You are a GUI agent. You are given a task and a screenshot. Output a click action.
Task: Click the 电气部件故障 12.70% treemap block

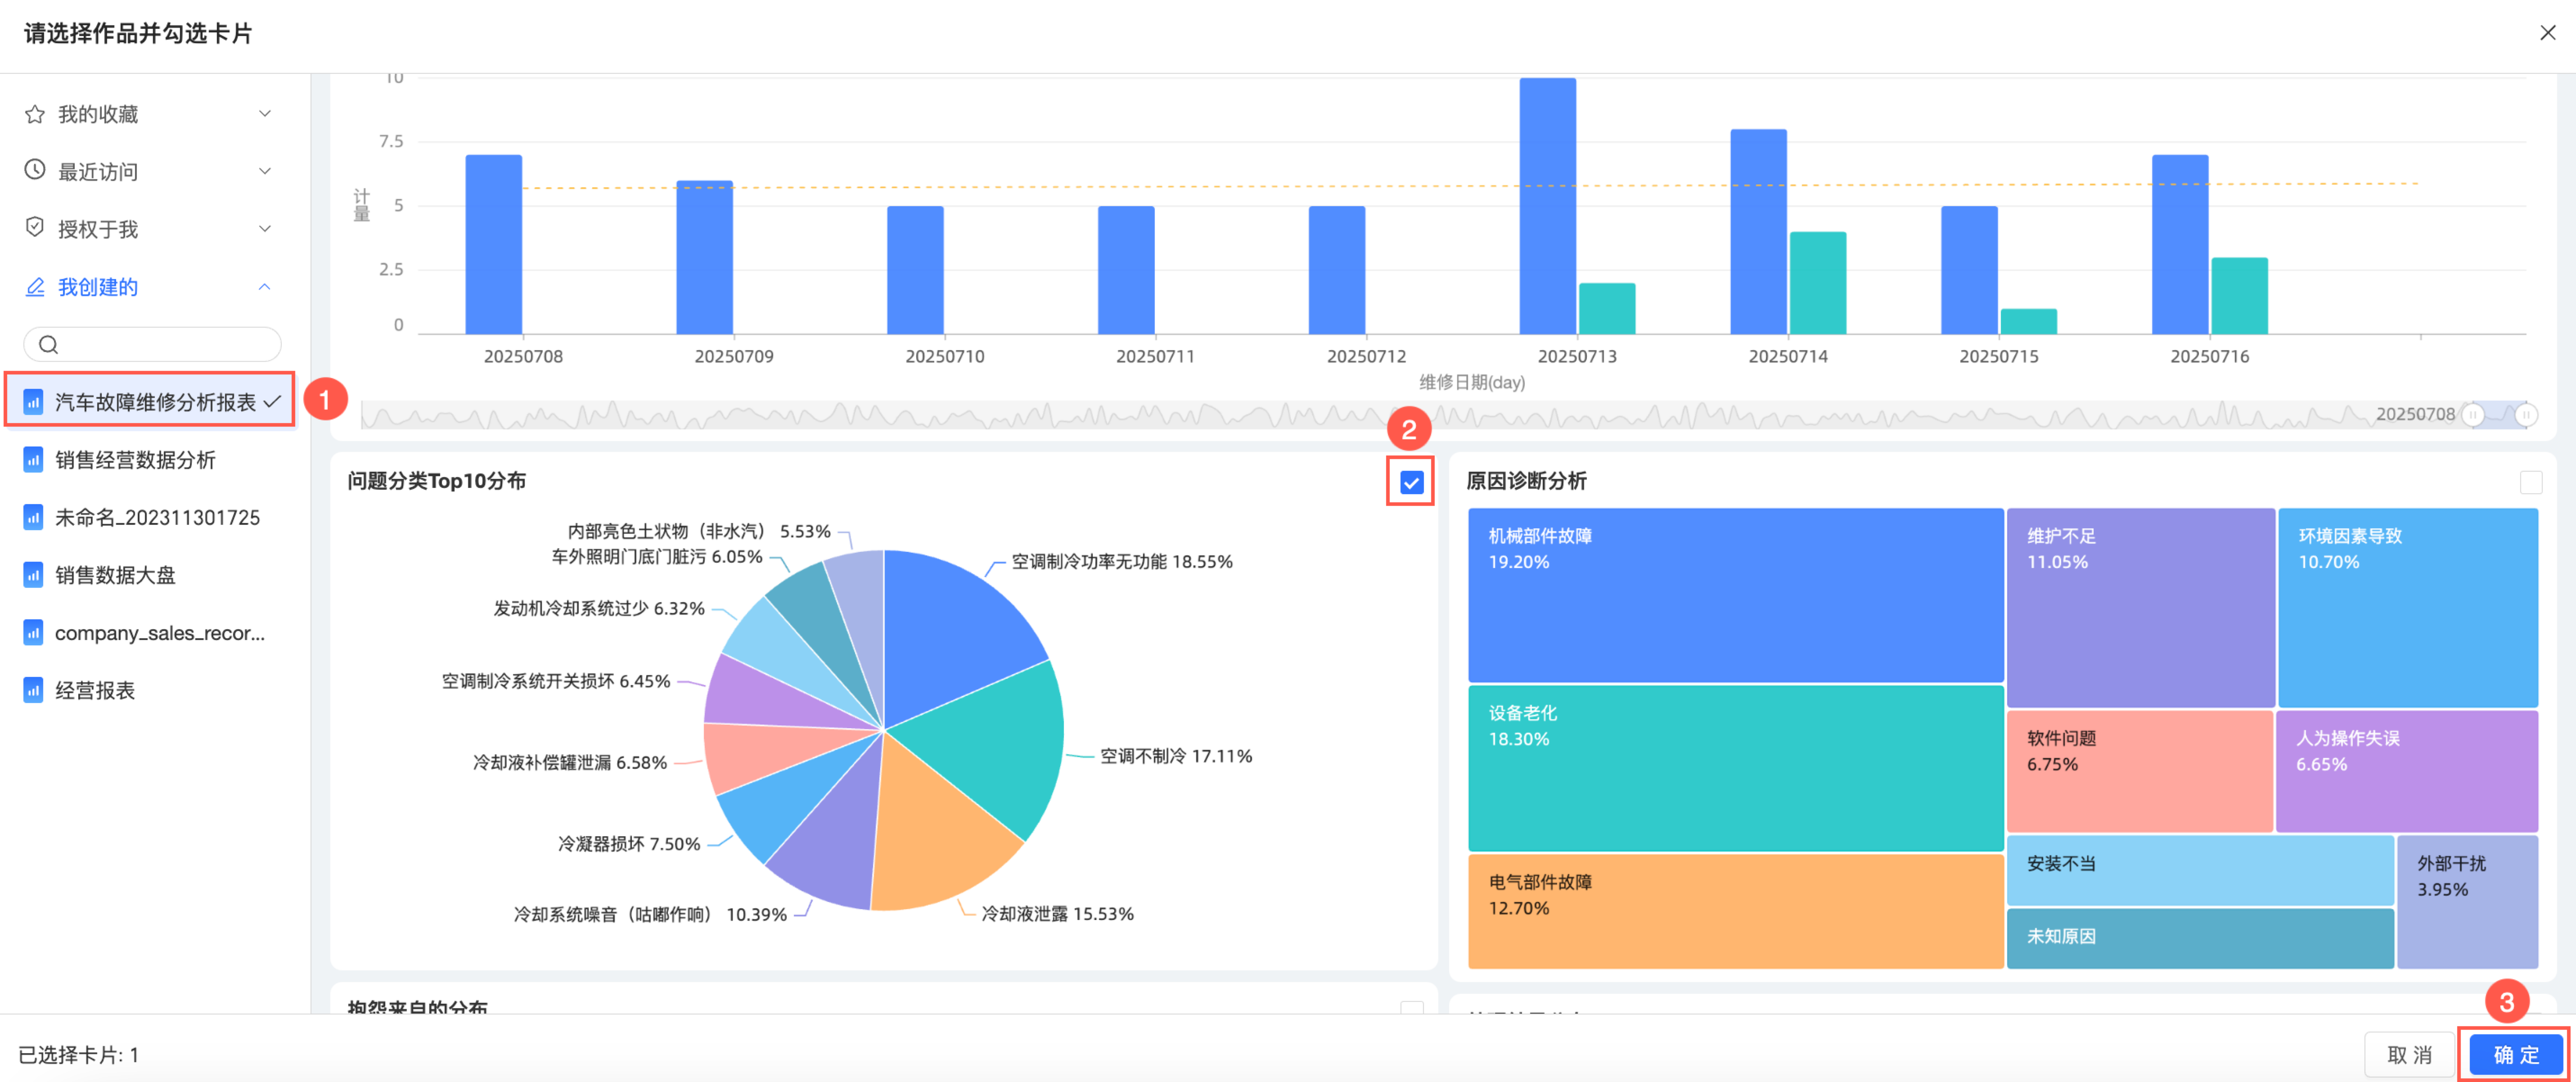[x=1735, y=911]
